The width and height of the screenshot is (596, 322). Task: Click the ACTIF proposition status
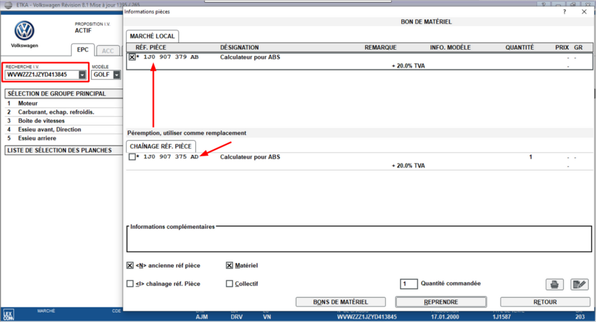83,30
